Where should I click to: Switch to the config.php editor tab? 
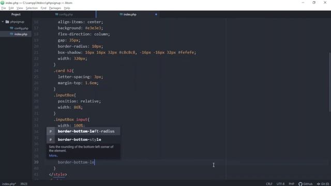tap(64, 14)
